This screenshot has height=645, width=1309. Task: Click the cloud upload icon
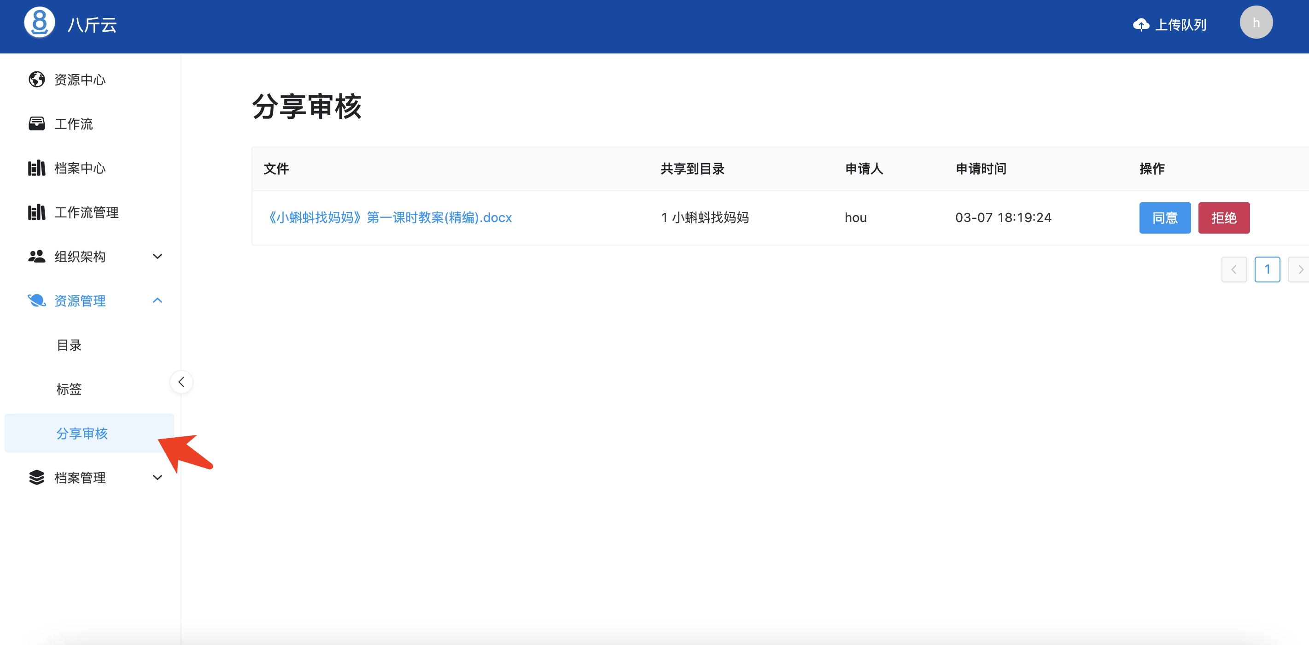click(x=1141, y=24)
